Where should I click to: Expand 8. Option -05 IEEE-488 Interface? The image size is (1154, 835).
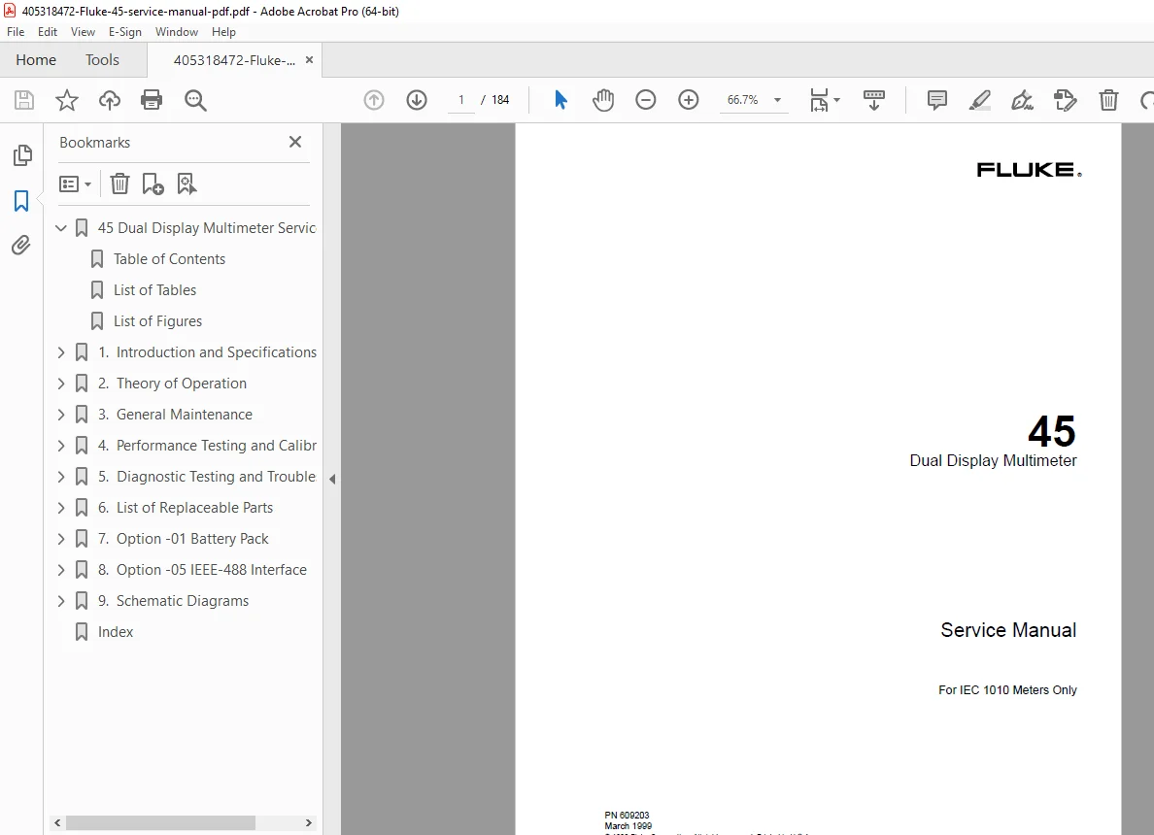tap(61, 569)
